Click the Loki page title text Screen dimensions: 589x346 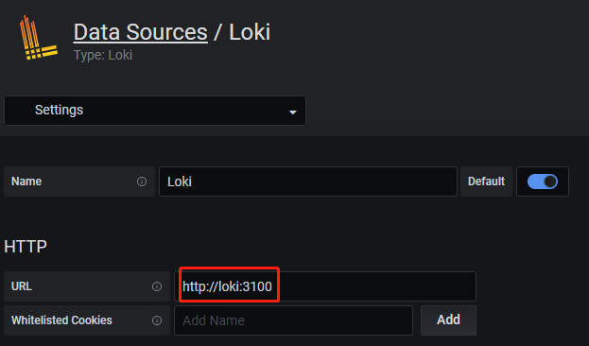pos(250,32)
